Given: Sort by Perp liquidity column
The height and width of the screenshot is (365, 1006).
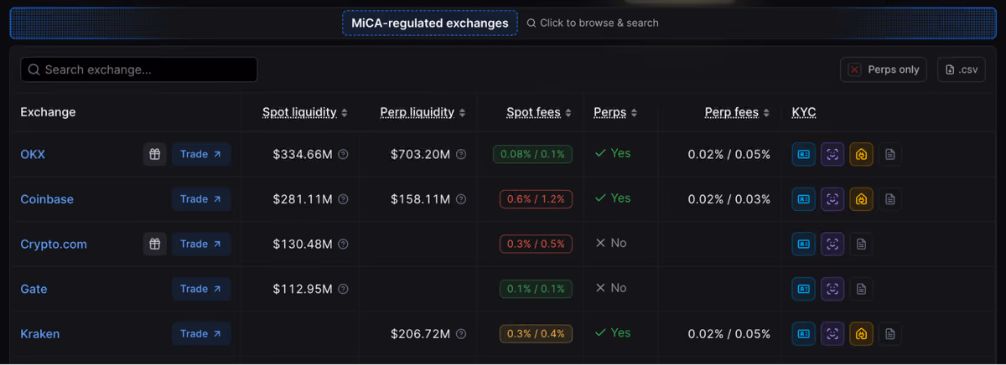Looking at the screenshot, I should coord(423,112).
